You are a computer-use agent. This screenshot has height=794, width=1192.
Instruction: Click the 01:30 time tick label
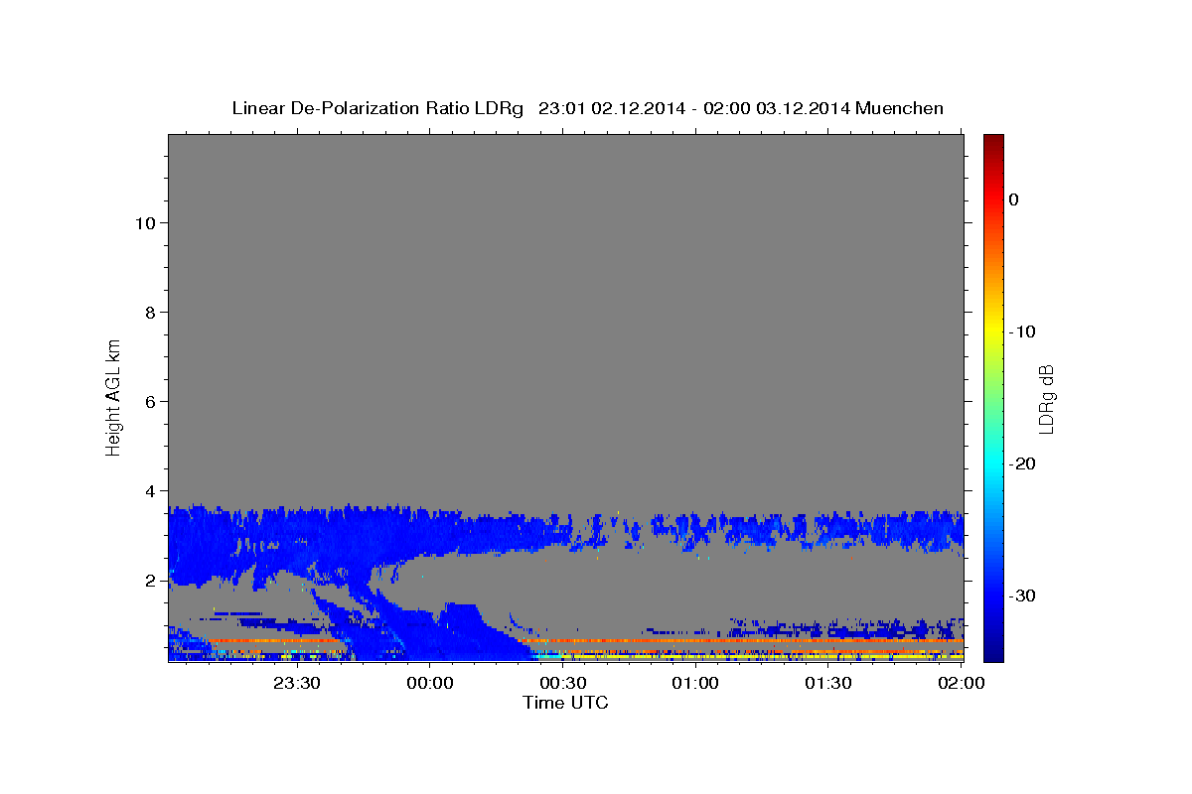tap(827, 683)
